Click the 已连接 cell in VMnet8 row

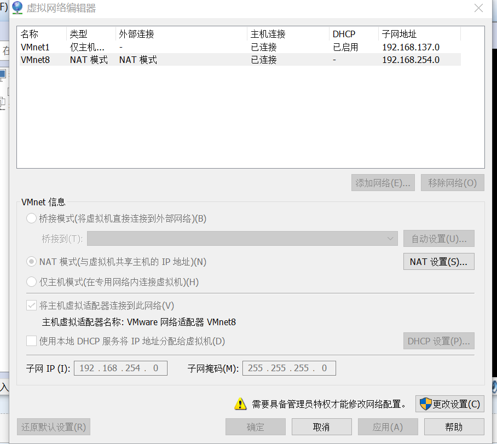click(264, 60)
